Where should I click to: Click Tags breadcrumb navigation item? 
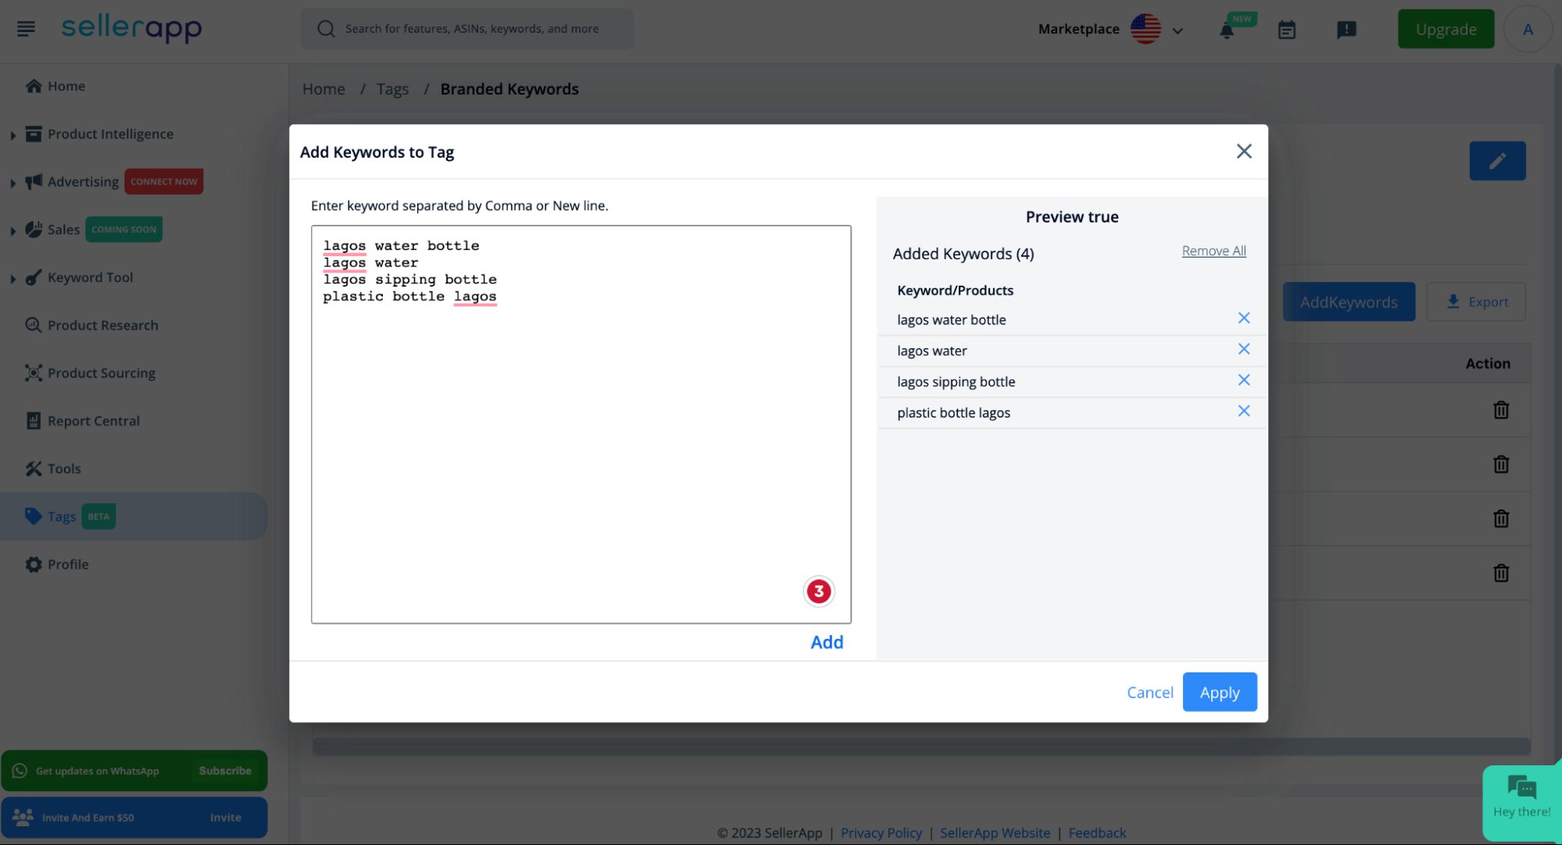pyautogui.click(x=392, y=87)
